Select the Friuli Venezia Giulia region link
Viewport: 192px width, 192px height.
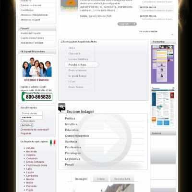tap(36, 165)
